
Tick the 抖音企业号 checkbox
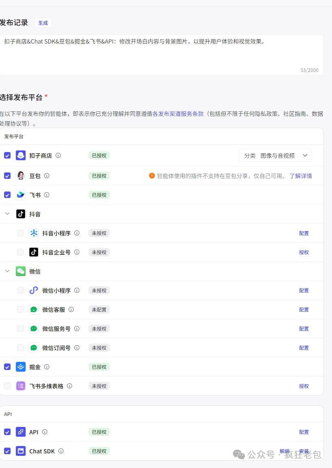coord(20,252)
